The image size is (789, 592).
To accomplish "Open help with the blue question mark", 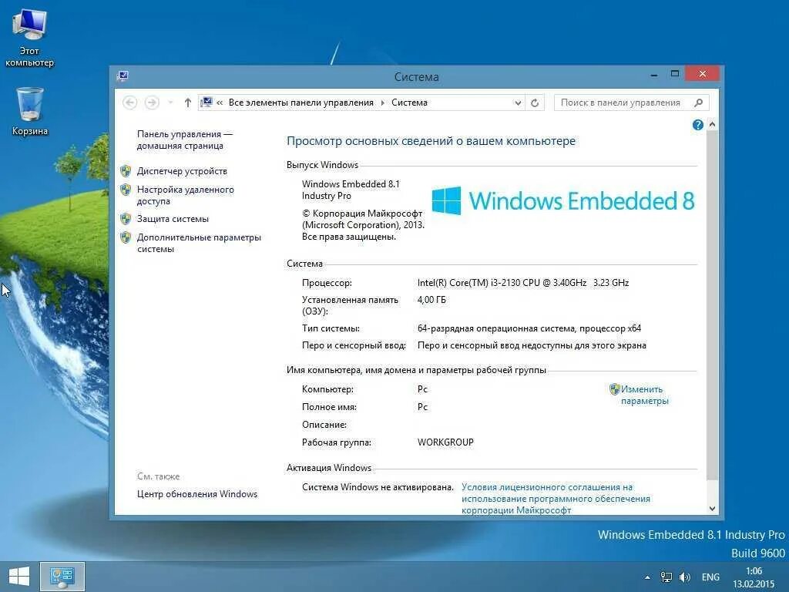I will click(x=697, y=125).
